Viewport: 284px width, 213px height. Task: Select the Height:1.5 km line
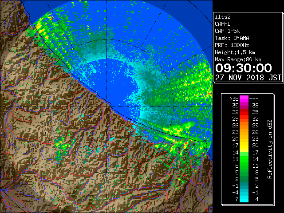coord(235,52)
